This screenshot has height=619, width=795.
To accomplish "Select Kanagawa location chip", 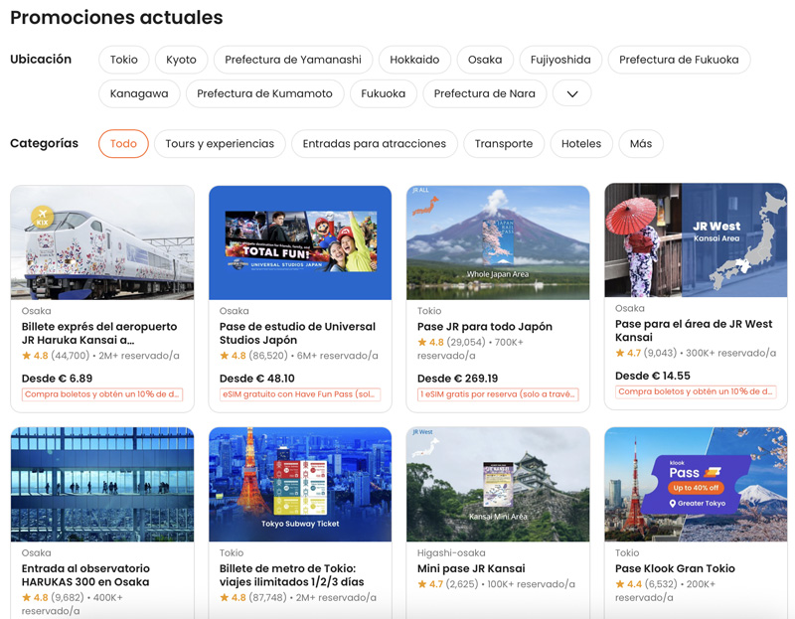I will tap(139, 93).
